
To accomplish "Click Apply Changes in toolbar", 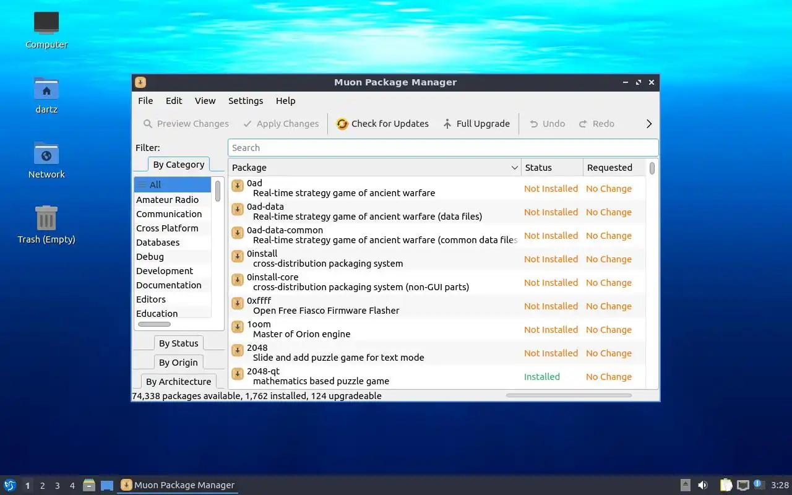I will tap(281, 124).
